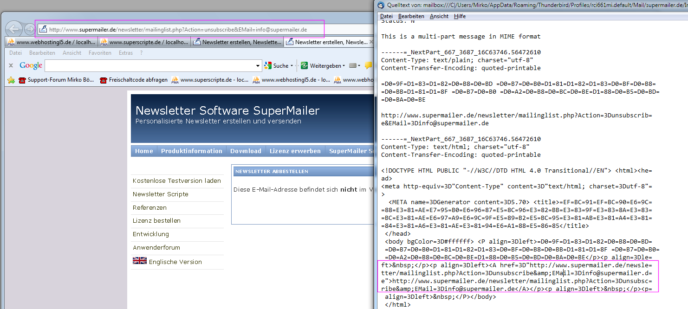Open the browser Ansicht menu
Viewport: 688px width, 309px height.
72,53
